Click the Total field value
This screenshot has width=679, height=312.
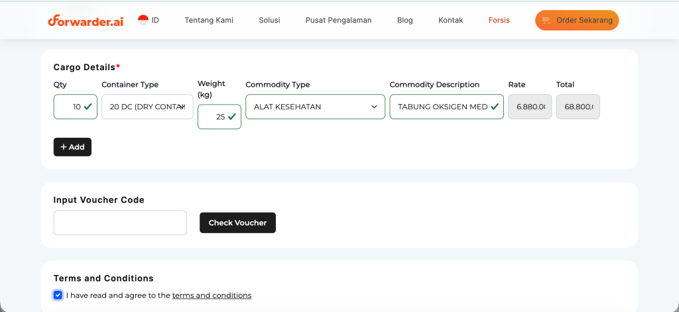pos(578,107)
